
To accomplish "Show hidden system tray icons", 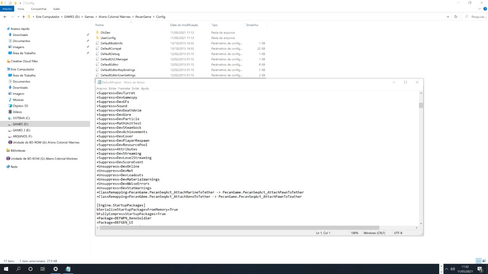I will (446, 269).
